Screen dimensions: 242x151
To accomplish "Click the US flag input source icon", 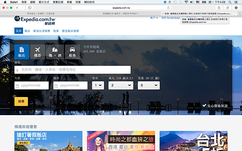I will click(x=198, y=2).
